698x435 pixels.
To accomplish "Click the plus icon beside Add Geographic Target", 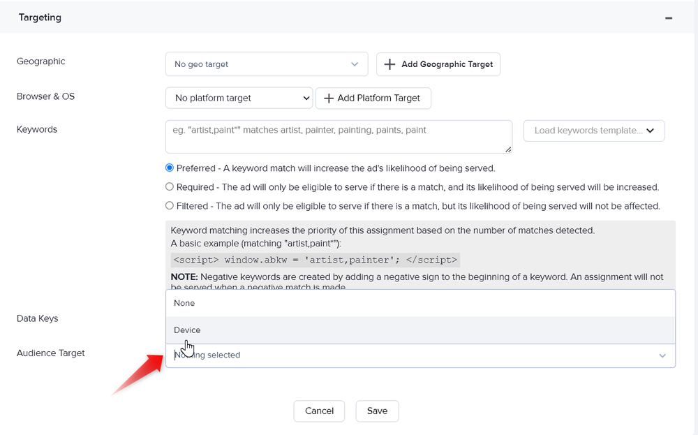I will click(x=389, y=64).
